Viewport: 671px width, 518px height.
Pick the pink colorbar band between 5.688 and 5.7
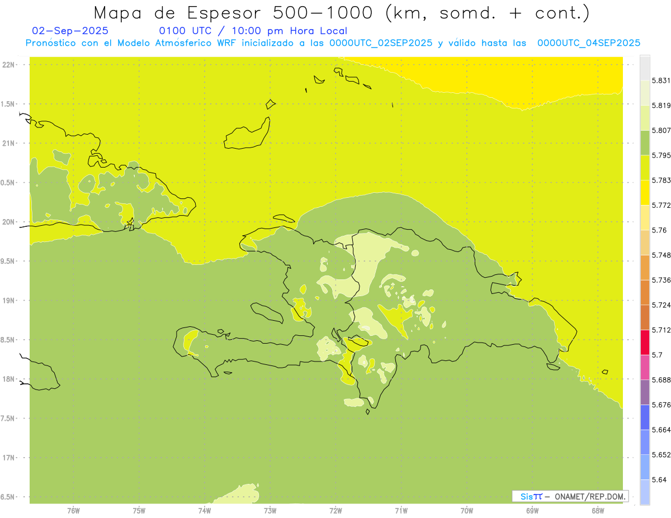[x=645, y=367]
